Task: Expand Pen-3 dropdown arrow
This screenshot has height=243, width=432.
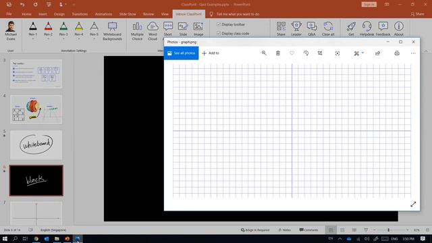Action: tap(63, 39)
